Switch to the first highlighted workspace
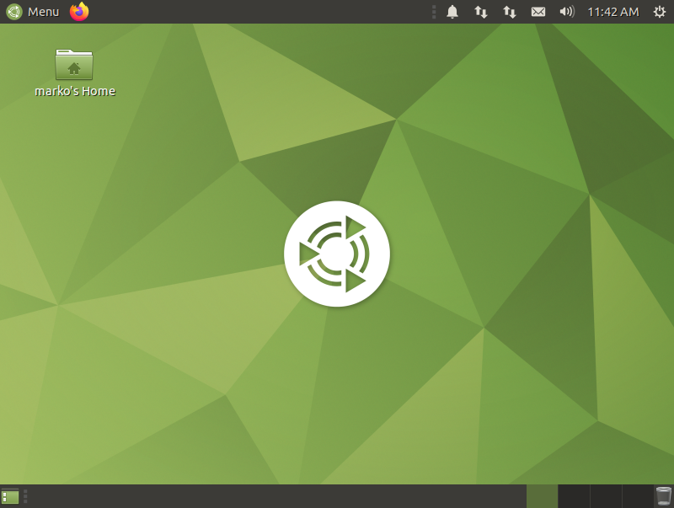This screenshot has height=508, width=674. click(542, 496)
